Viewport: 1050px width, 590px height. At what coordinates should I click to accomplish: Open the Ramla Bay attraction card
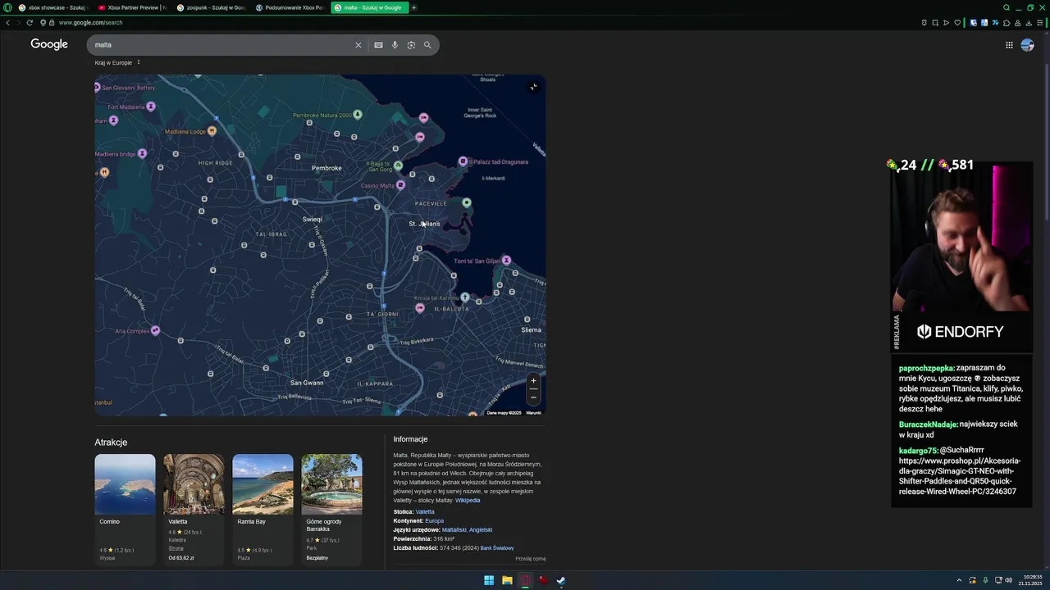[x=262, y=509]
